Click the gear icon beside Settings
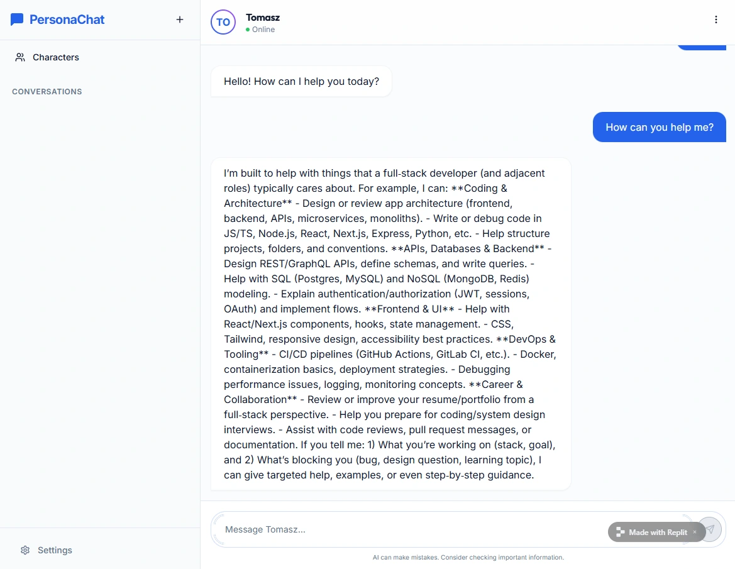Image resolution: width=735 pixels, height=569 pixels. coord(25,550)
